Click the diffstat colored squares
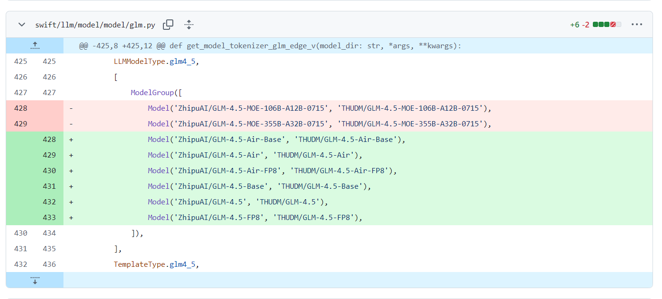The height and width of the screenshot is (299, 662). (607, 25)
